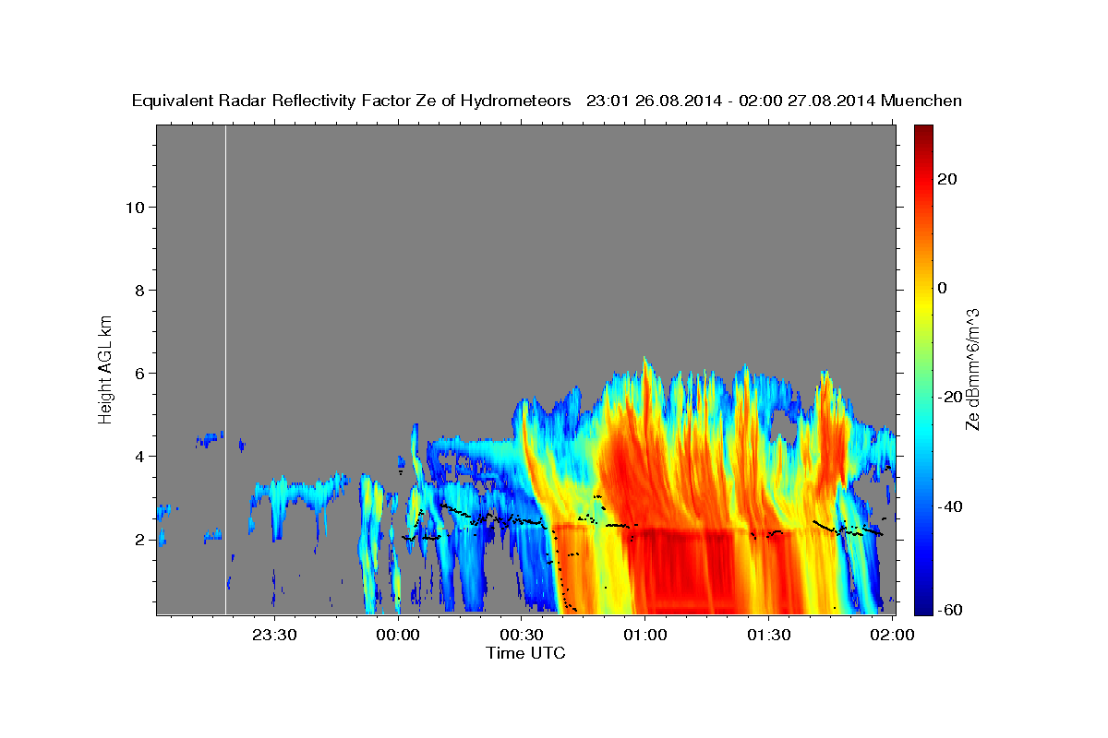
Task: Click the '00:00' time tick label
Action: [398, 635]
